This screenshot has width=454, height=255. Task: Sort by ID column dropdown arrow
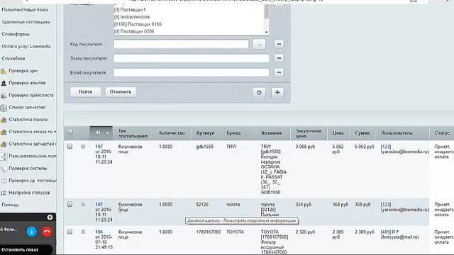(x=107, y=133)
